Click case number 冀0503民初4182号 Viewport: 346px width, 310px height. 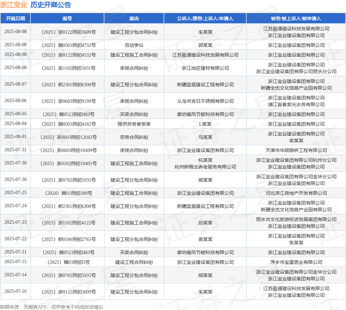click(69, 124)
